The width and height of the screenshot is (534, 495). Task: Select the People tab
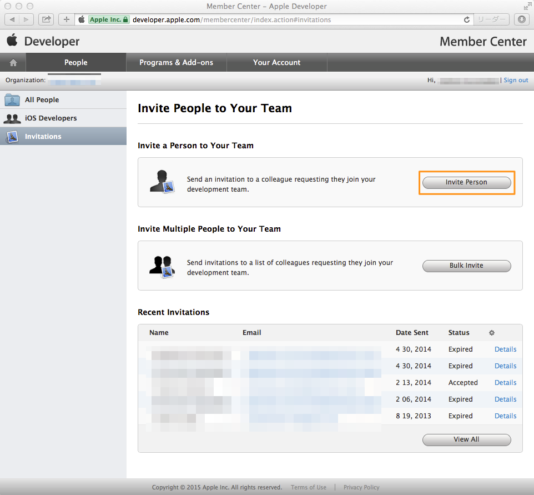[x=75, y=62]
